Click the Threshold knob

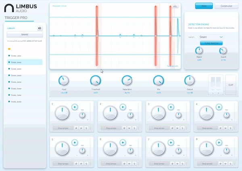tap(96, 81)
